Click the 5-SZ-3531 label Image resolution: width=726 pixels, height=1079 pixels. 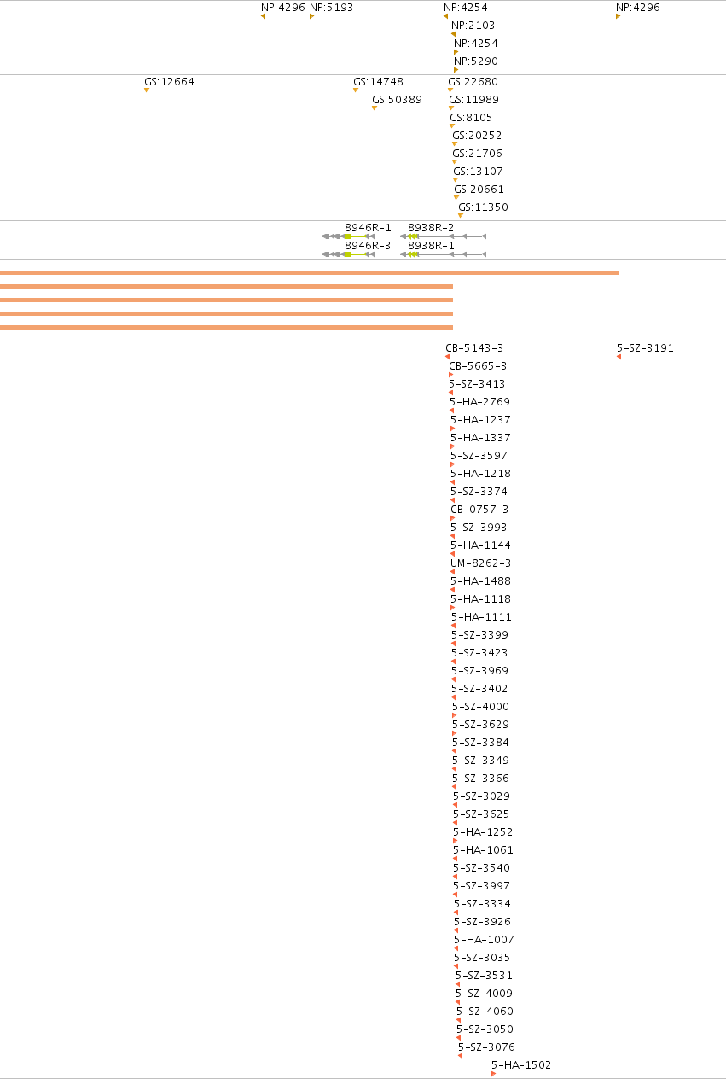pyautogui.click(x=484, y=976)
